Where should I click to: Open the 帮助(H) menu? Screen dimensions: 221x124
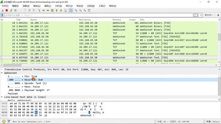pos(113,6)
